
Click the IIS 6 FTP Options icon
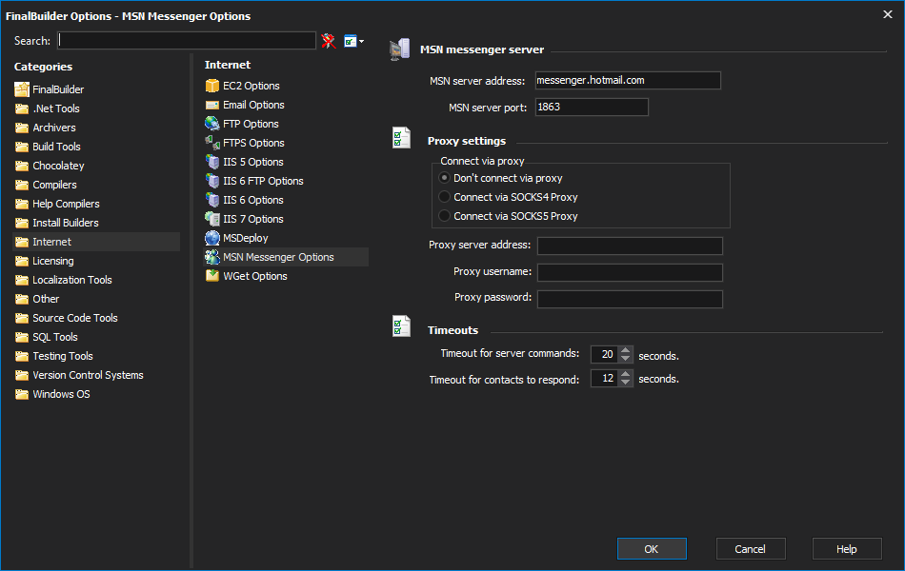[x=212, y=181]
